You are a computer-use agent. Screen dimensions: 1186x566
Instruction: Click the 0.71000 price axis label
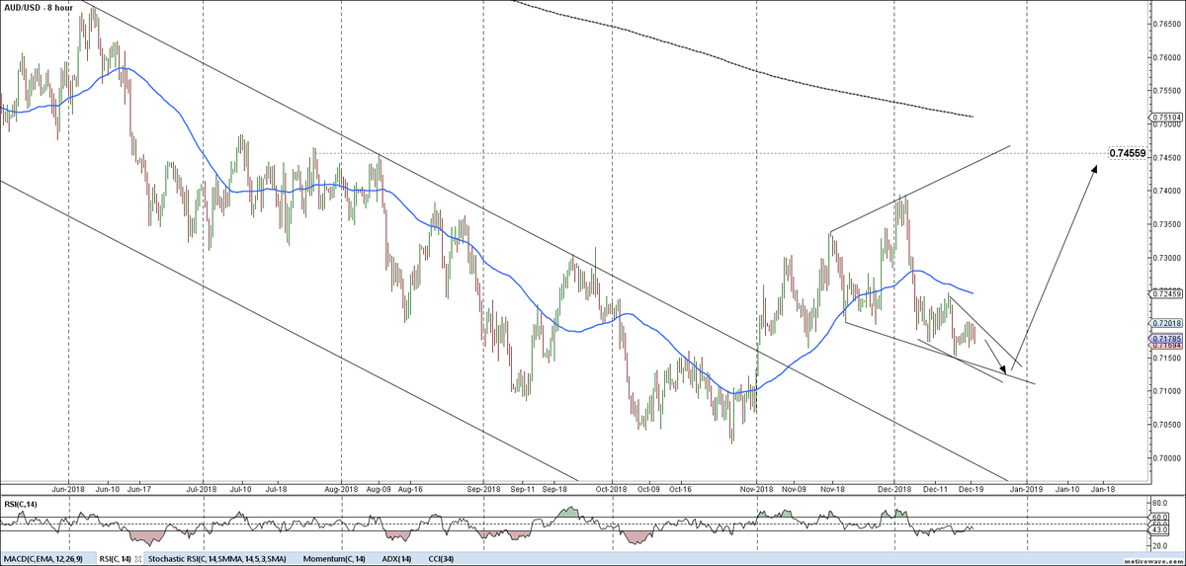pyautogui.click(x=1168, y=391)
